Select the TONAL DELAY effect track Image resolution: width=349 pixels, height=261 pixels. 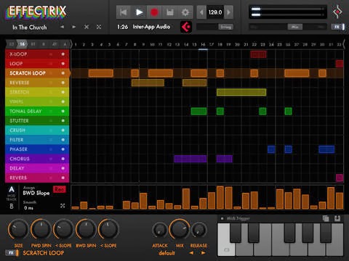(x=37, y=111)
